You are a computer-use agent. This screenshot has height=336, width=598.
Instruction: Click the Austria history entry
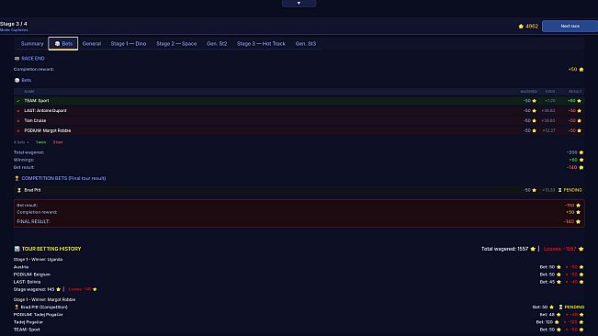coord(21,267)
